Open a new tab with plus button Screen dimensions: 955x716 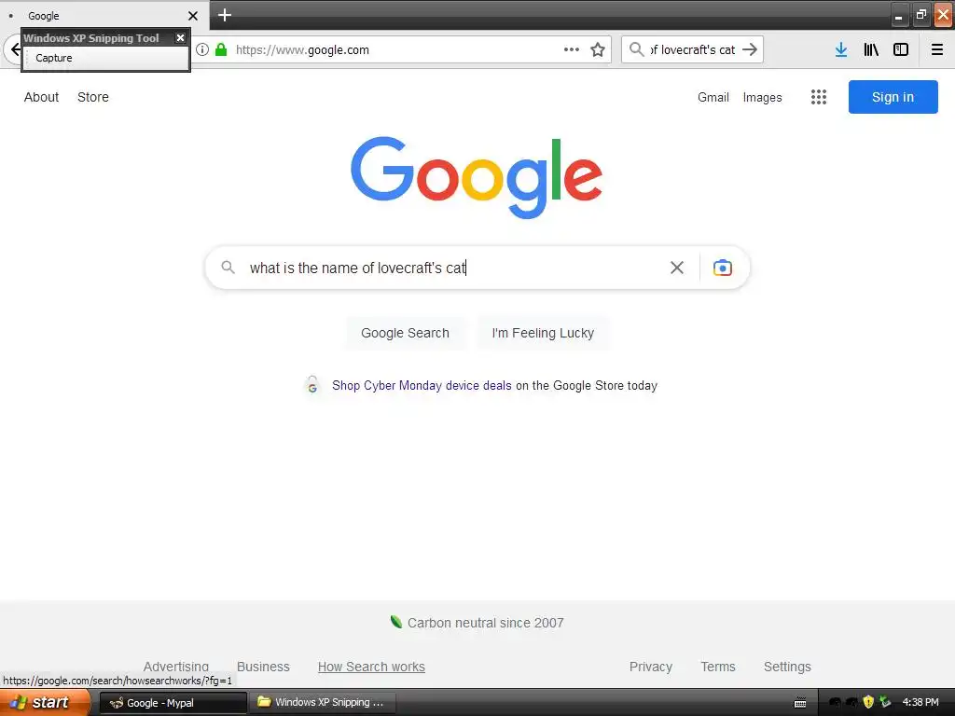[224, 15]
